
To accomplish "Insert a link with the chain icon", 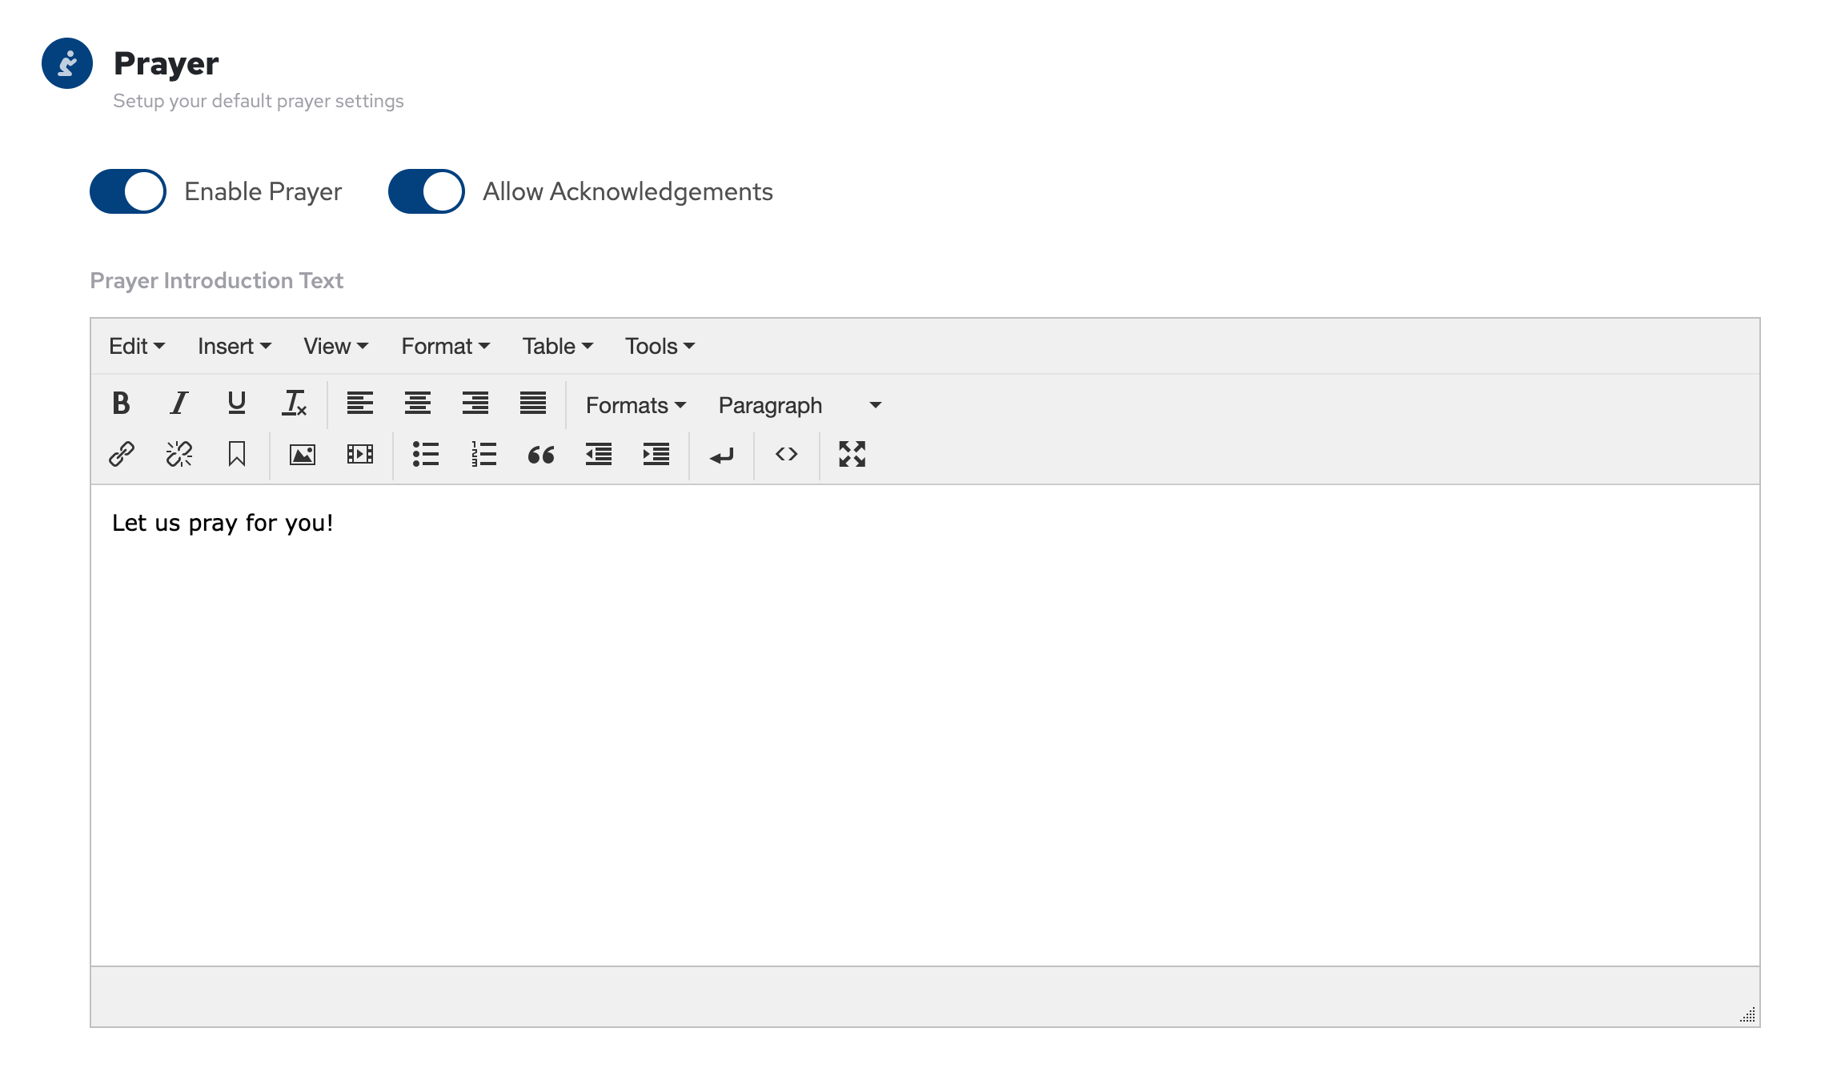I will pos(122,455).
